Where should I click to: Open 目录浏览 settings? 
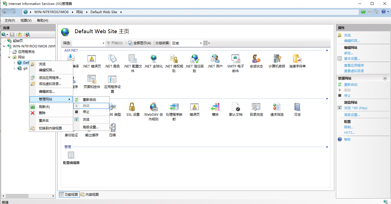point(256,108)
